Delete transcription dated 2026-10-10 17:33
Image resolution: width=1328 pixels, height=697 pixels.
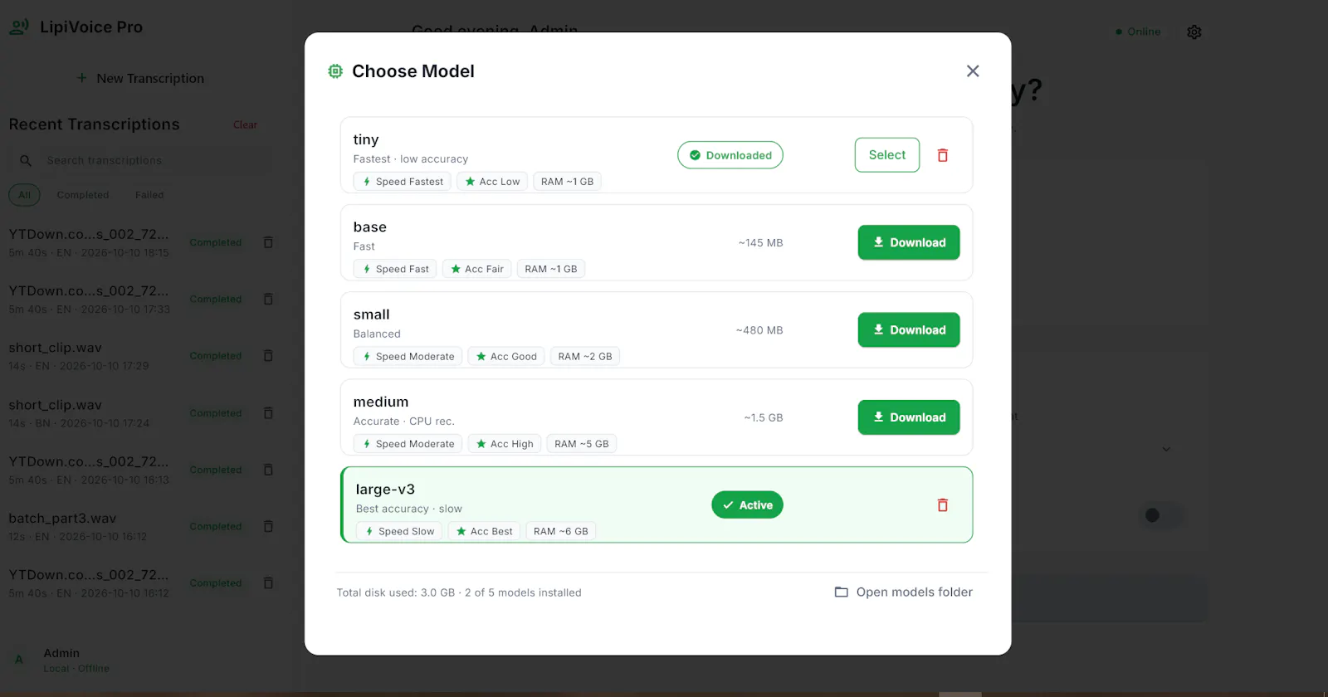(x=268, y=299)
